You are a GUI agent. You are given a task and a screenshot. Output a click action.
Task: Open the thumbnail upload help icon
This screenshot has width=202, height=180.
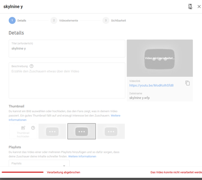coord(33,128)
